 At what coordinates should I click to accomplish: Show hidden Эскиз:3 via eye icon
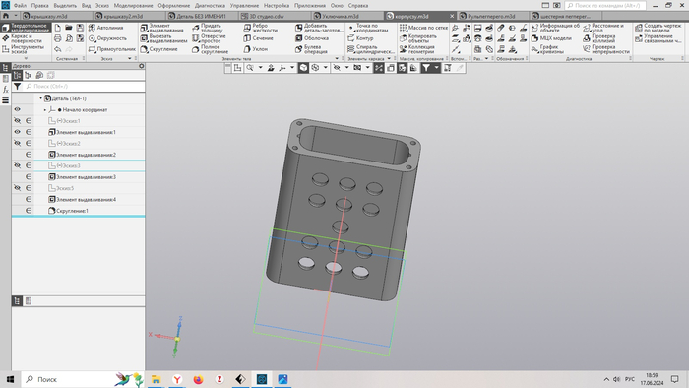pos(17,165)
